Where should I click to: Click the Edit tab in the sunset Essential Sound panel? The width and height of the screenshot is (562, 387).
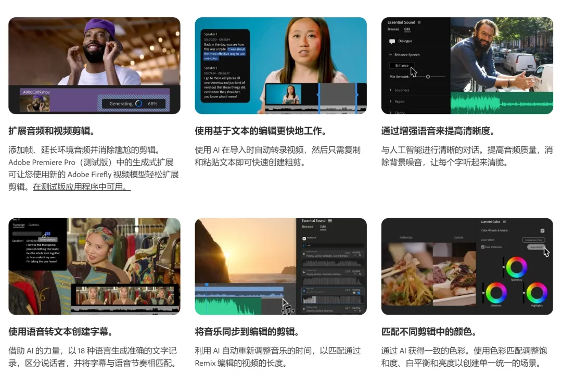click(x=323, y=227)
